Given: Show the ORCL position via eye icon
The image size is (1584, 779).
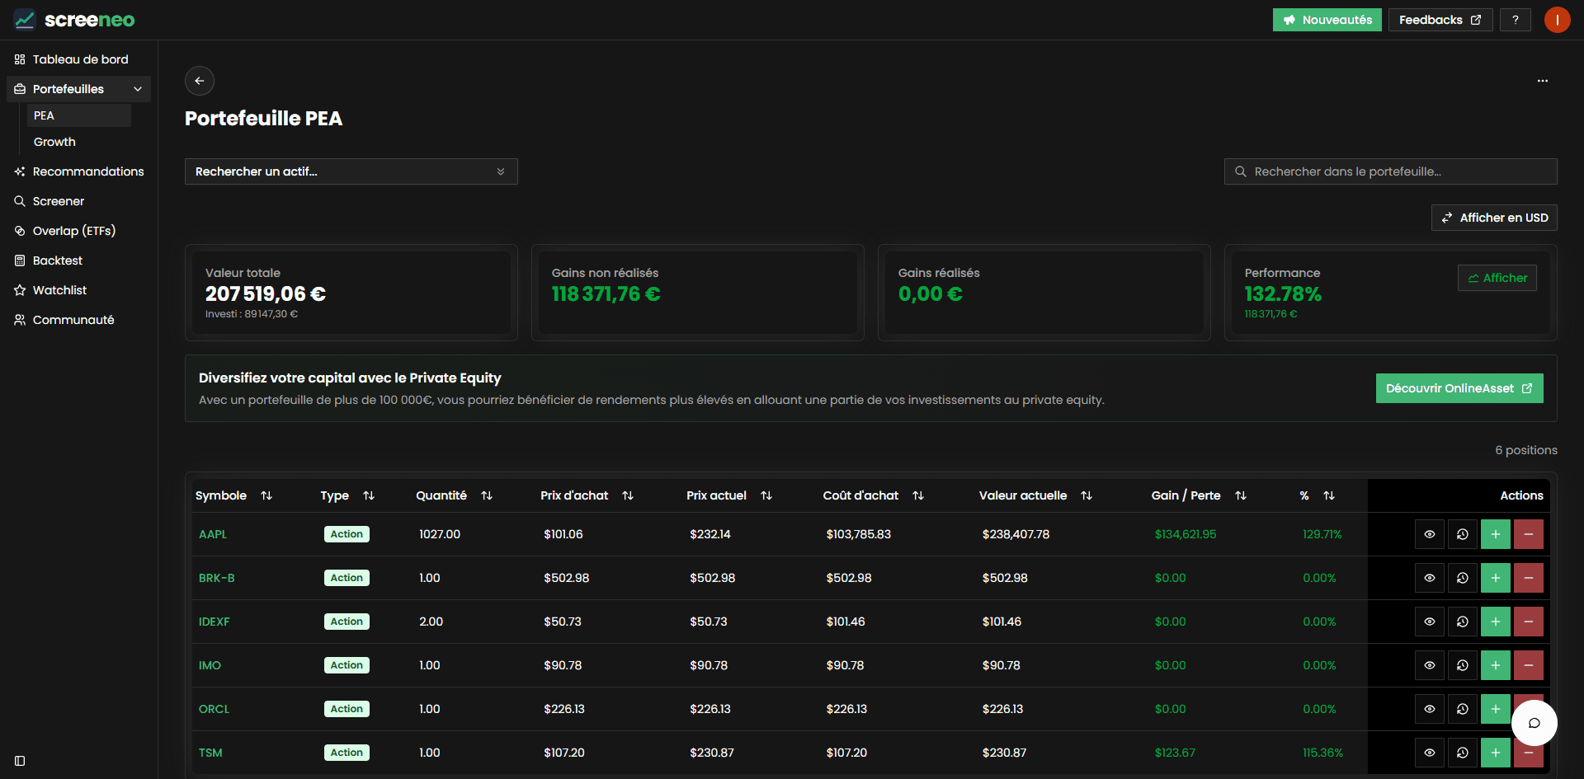Looking at the screenshot, I should (1429, 709).
